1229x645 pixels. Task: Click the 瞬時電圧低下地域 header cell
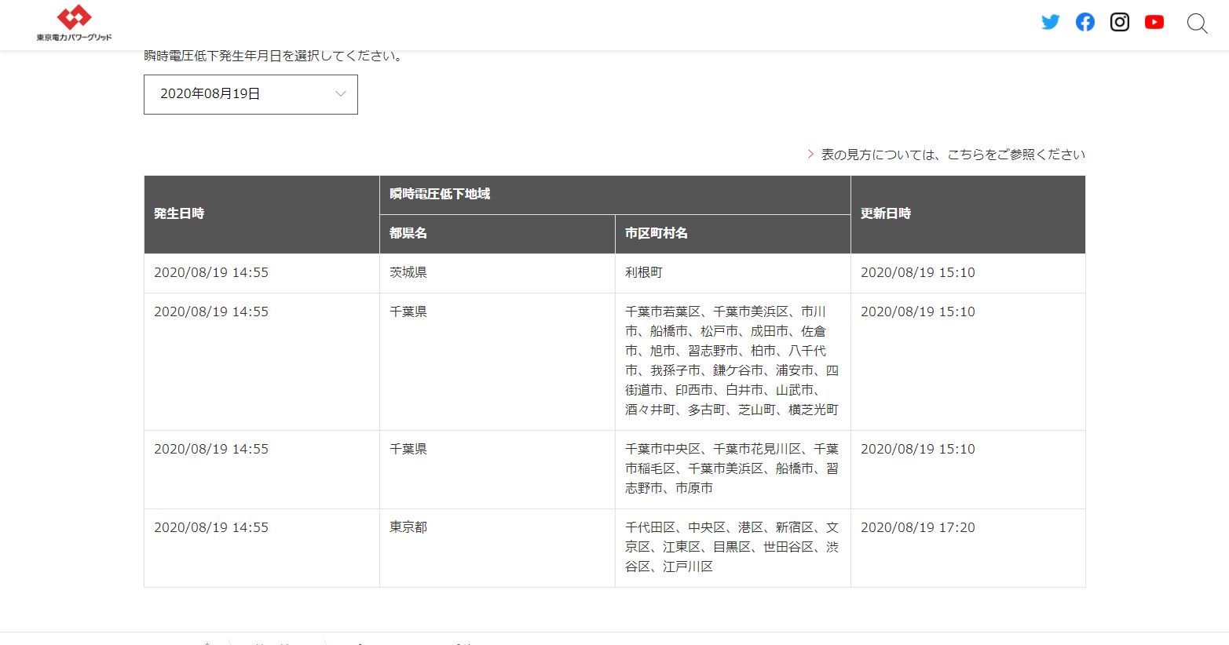440,194
